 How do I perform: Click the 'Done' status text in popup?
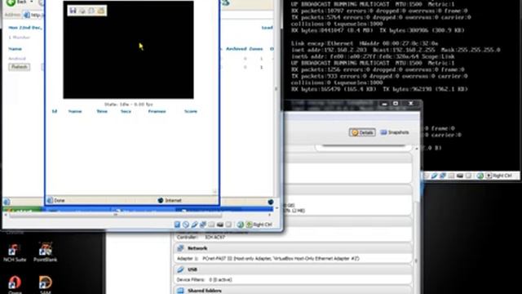[x=60, y=200]
